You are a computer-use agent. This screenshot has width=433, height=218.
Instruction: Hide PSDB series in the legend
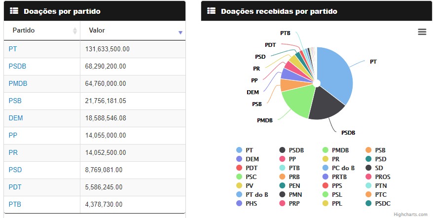pos(296,150)
